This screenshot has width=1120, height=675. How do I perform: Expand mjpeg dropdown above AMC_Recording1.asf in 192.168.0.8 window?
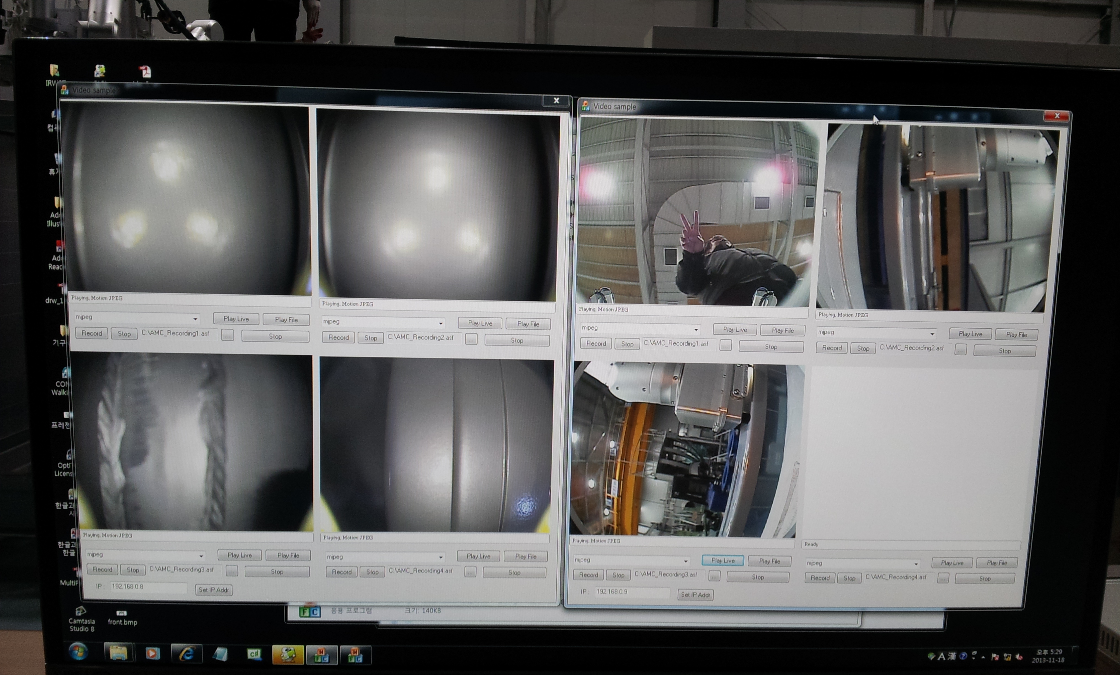[x=195, y=318]
